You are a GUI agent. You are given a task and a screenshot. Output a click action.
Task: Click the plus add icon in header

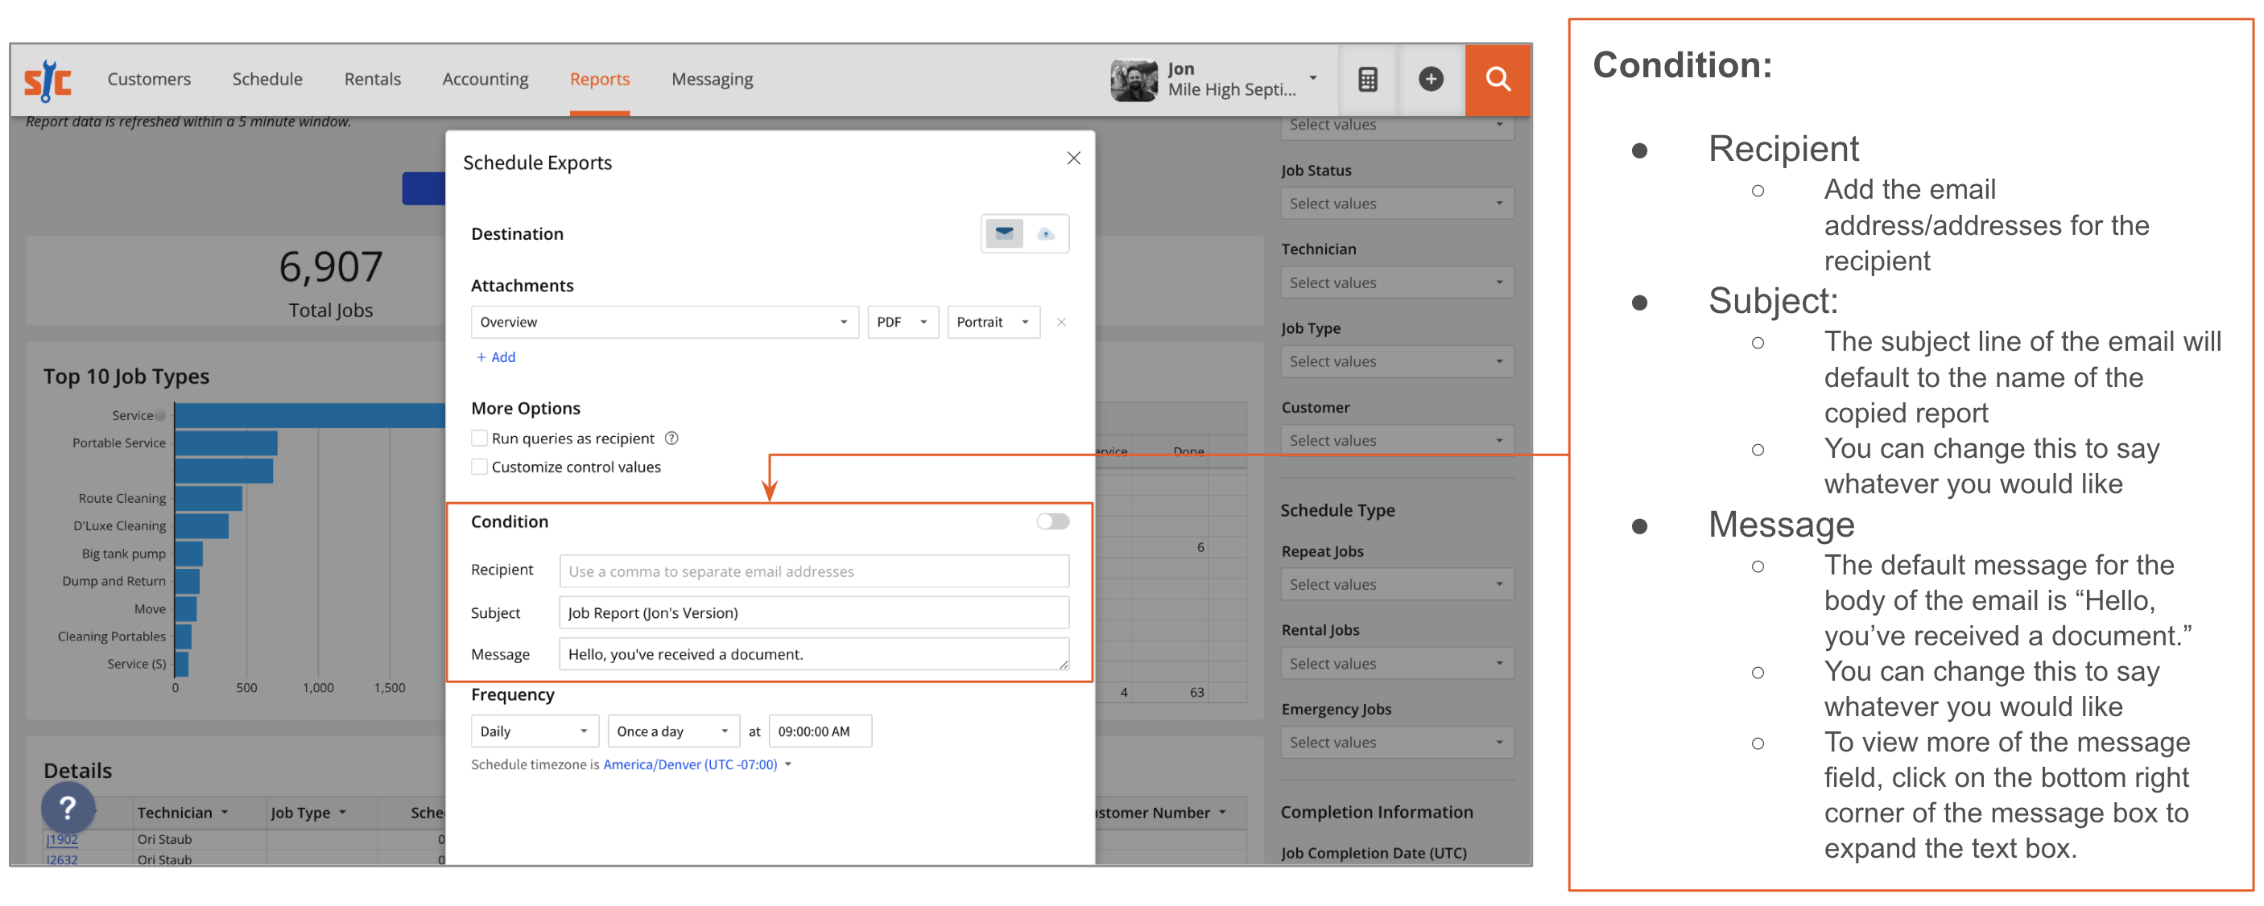tap(1431, 80)
